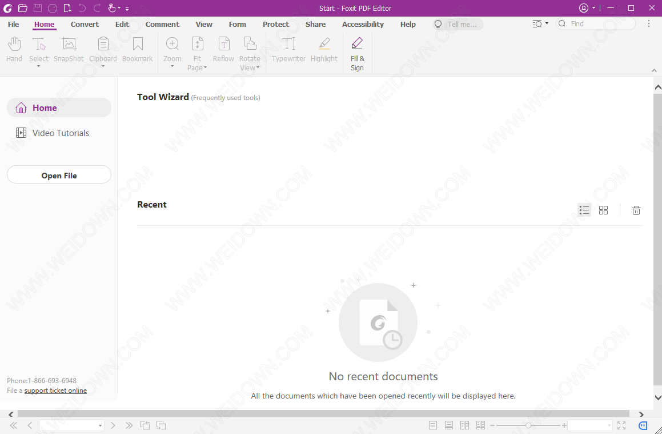Image resolution: width=662 pixels, height=434 pixels.
Task: Open Fill & Sign tool
Action: (357, 54)
